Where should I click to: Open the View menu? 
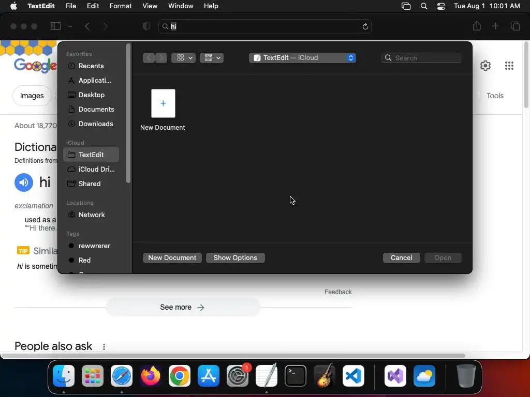(150, 6)
